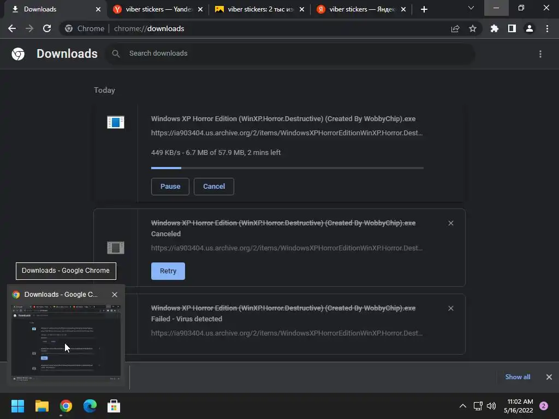Remove the Canceled download from list
This screenshot has width=559, height=419.
pyautogui.click(x=450, y=223)
